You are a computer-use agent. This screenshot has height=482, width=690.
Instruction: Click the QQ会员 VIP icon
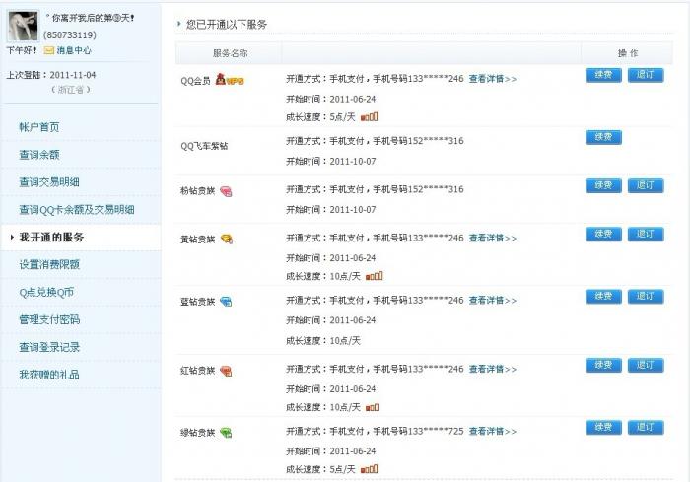click(x=230, y=80)
